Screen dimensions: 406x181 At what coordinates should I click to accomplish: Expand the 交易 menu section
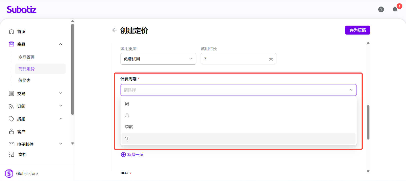(61, 93)
